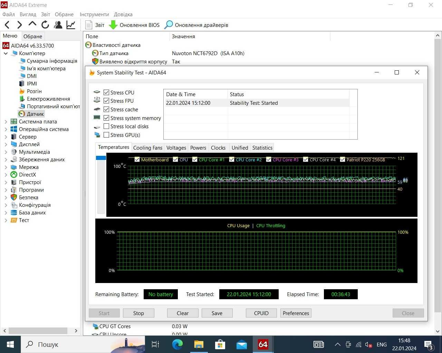Select Ім'я комп'ютера tree entry

pos(42,69)
